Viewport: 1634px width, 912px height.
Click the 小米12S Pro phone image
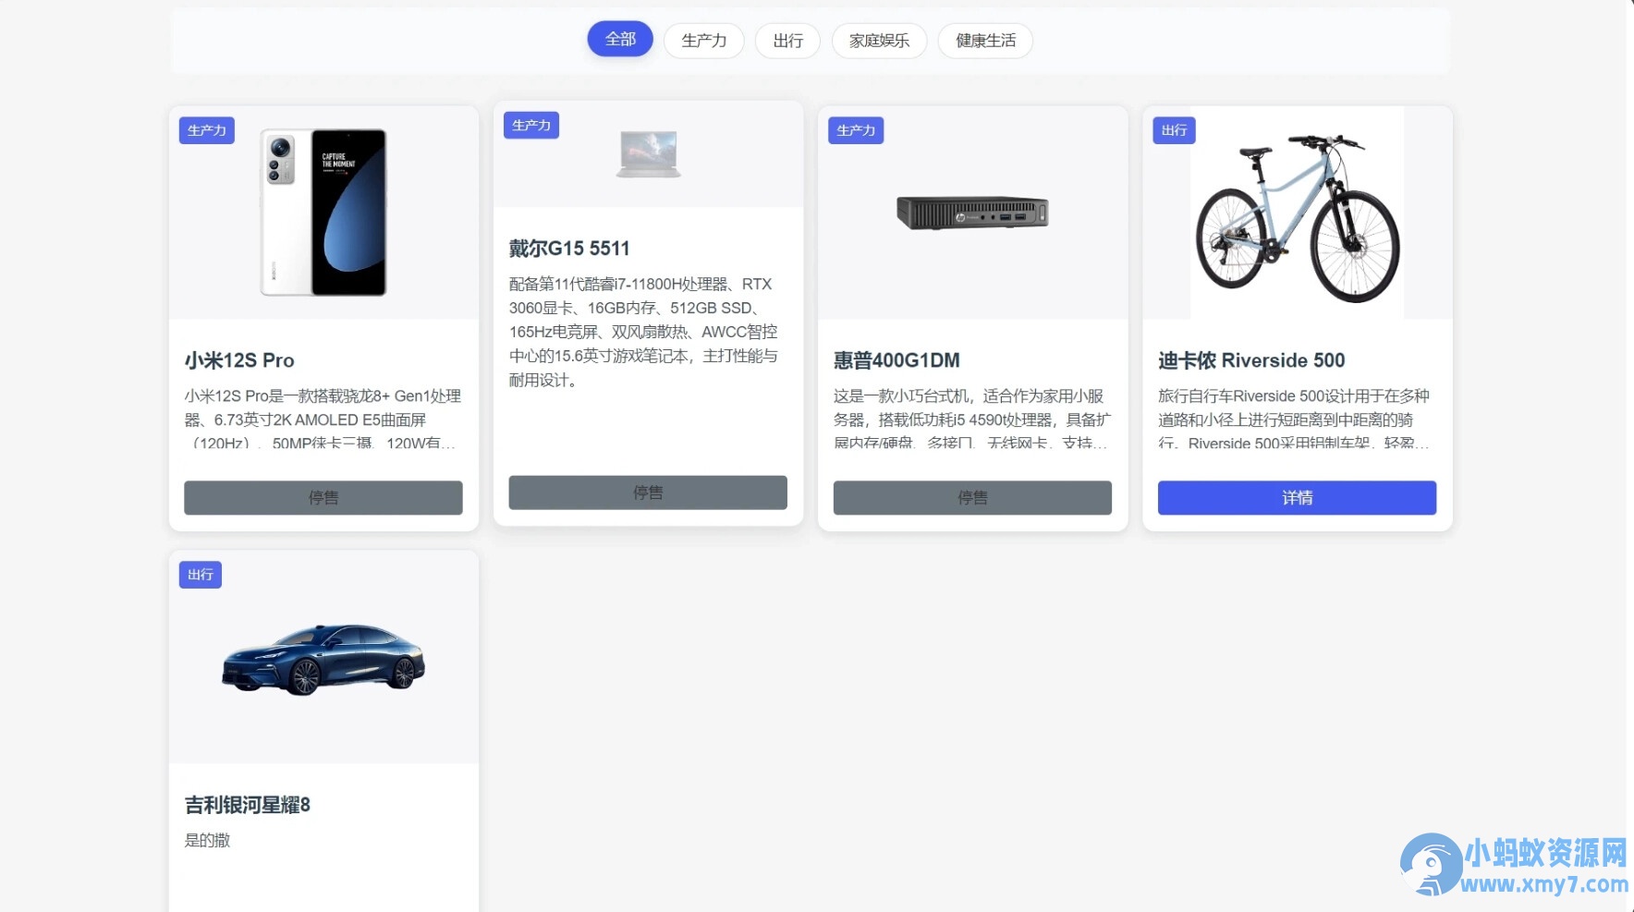(323, 213)
